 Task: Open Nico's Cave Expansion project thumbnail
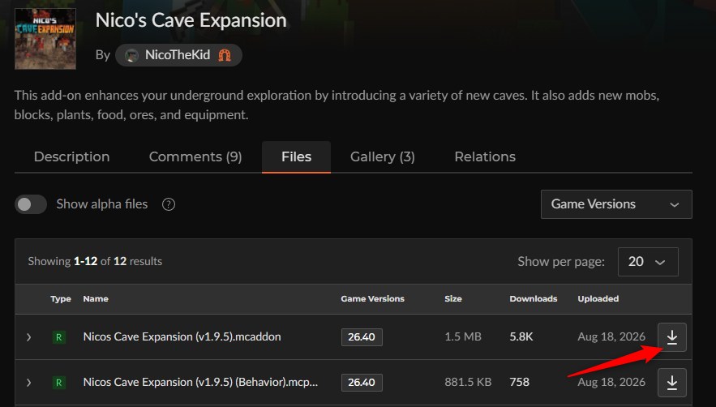45,39
